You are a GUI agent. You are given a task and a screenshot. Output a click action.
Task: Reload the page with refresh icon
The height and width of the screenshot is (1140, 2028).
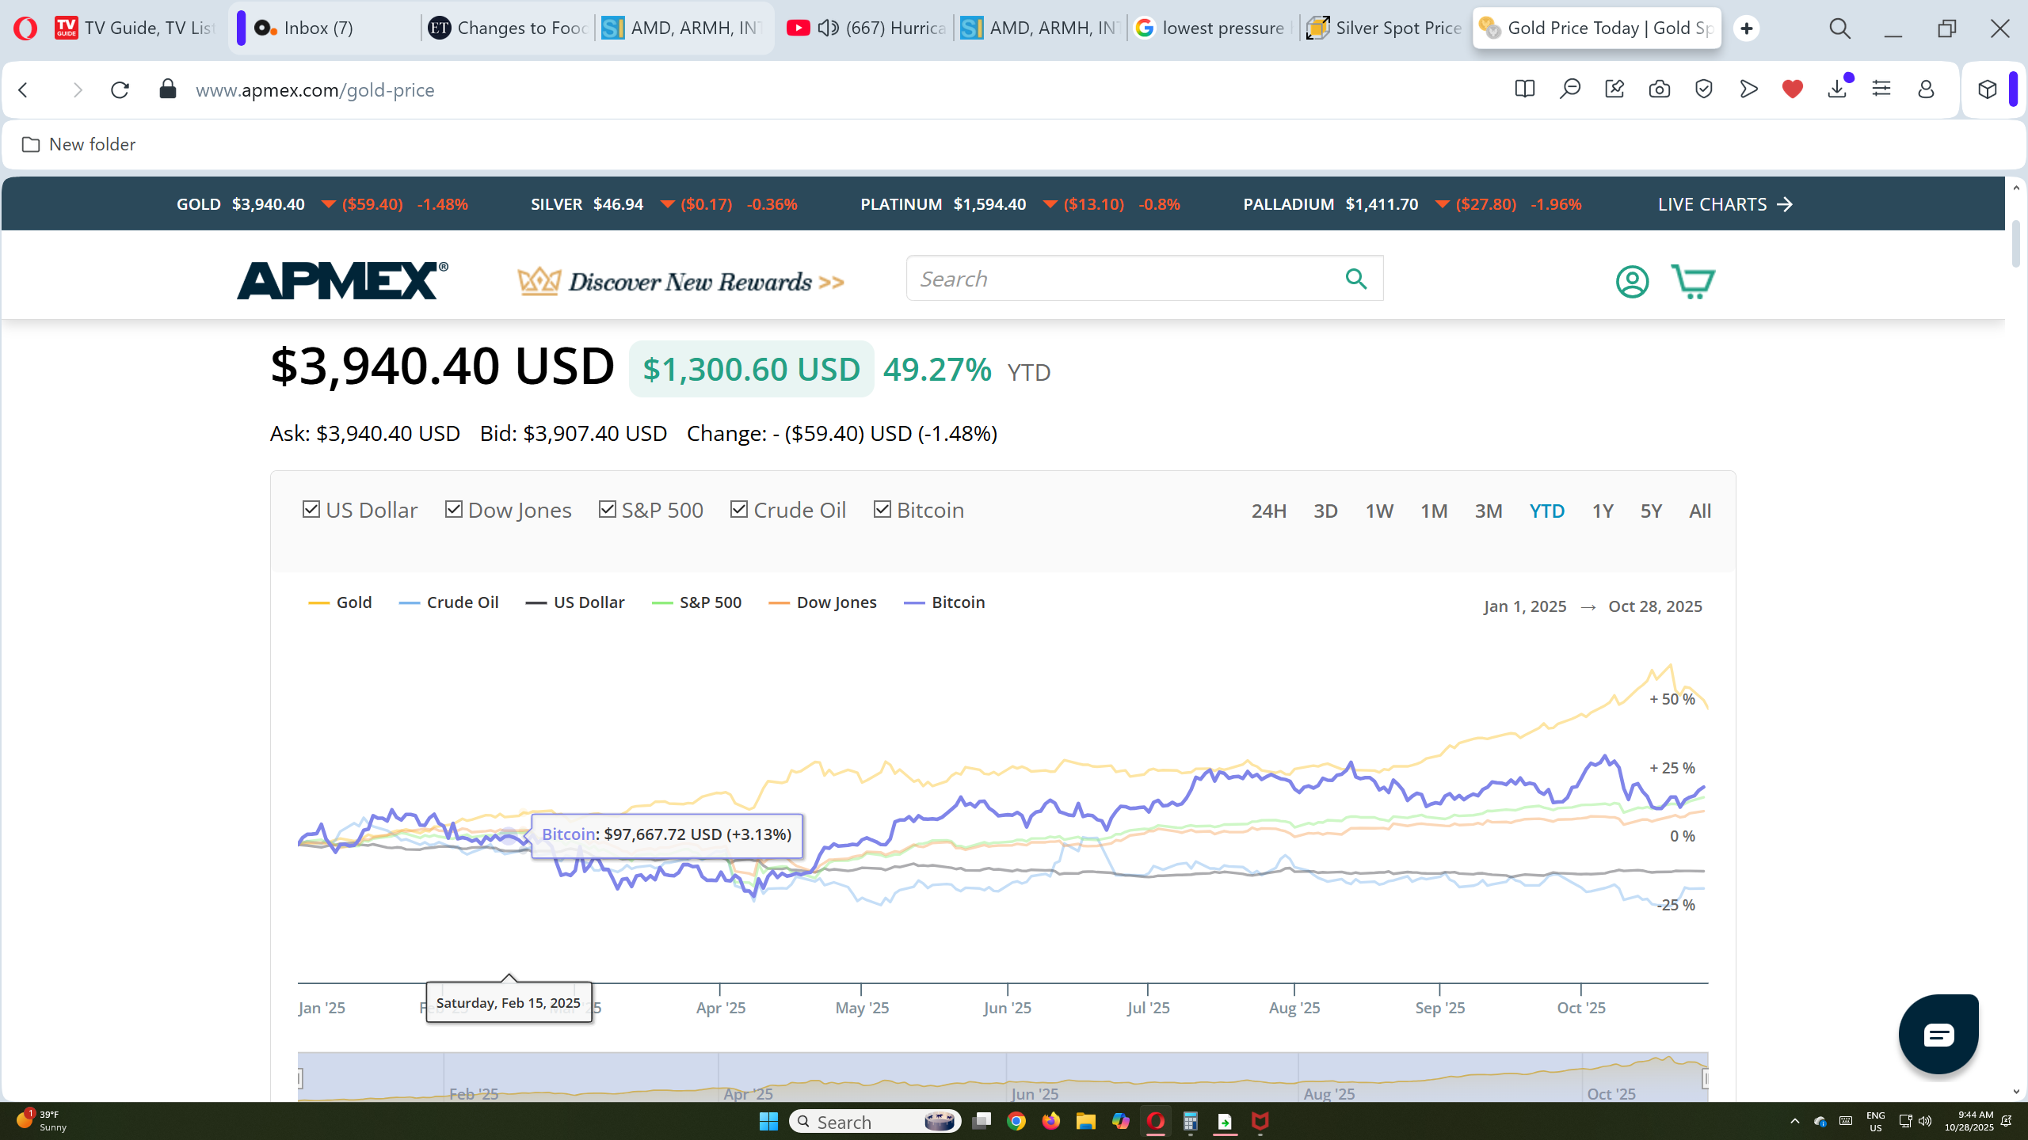120,89
